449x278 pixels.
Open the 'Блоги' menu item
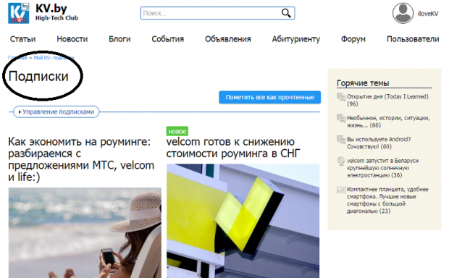coord(119,39)
